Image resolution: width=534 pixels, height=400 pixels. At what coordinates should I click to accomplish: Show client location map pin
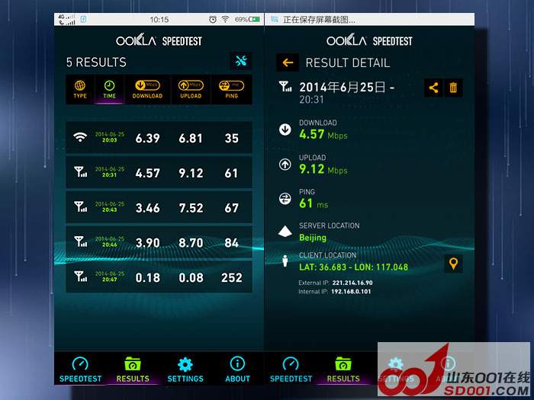tap(453, 264)
